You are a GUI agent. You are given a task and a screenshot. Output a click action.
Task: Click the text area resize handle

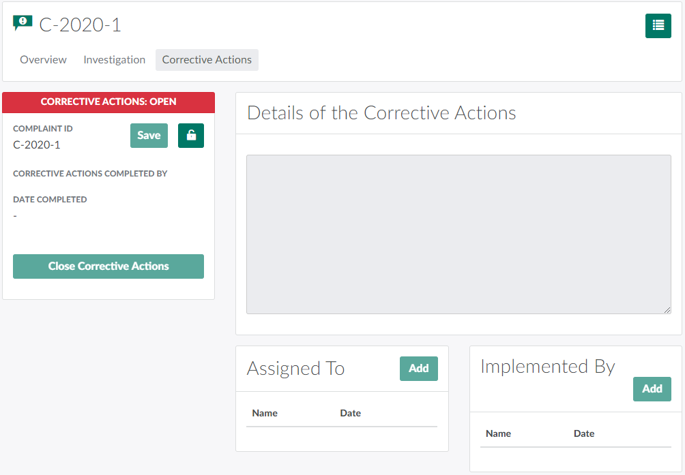coord(667,310)
